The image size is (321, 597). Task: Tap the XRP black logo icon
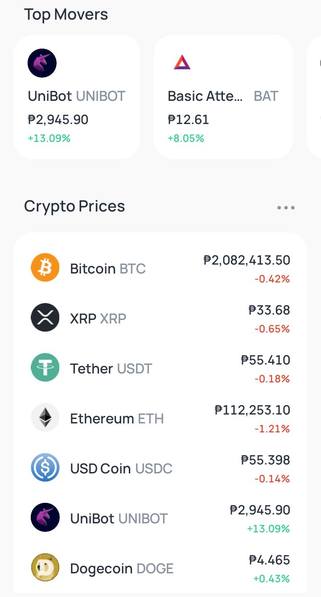click(x=45, y=318)
